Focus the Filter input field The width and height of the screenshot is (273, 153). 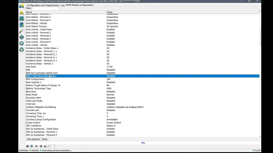[x=45, y=8]
